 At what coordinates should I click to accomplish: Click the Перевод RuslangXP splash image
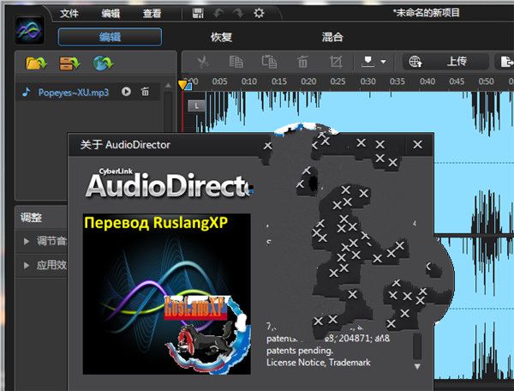tap(167, 294)
